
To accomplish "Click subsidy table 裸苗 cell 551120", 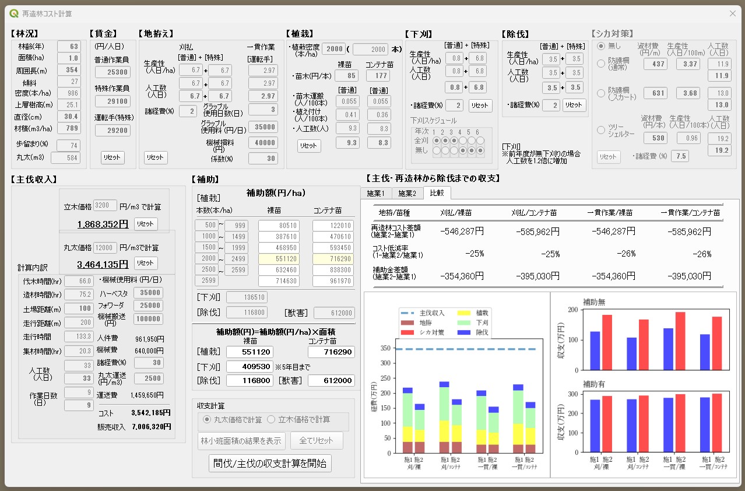I will pyautogui.click(x=279, y=258).
